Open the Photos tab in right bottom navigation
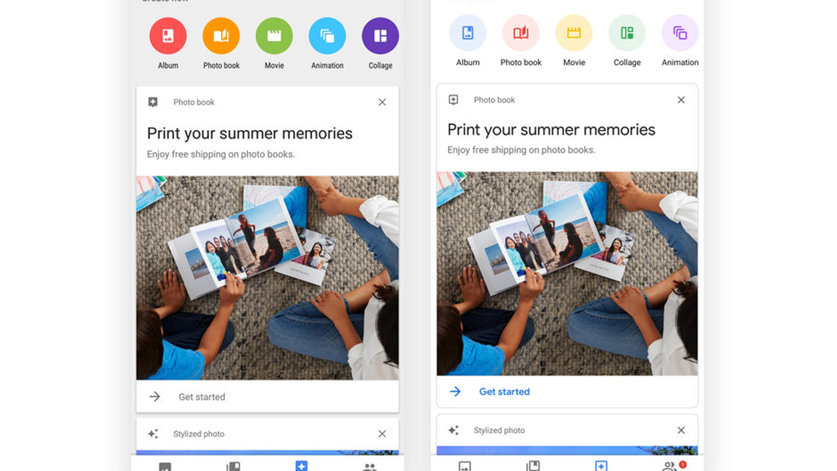 [465, 466]
